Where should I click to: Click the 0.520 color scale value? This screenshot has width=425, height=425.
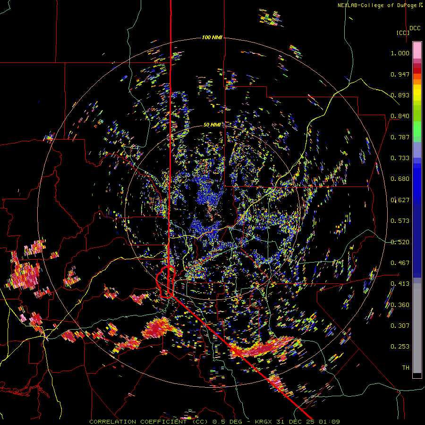[400, 242]
